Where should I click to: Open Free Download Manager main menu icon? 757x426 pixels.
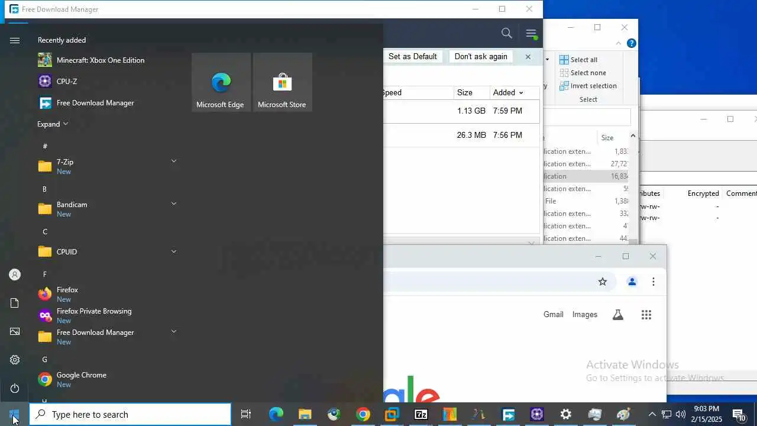(531, 34)
